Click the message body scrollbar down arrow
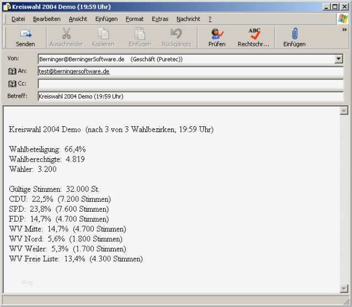This screenshot has height=307, width=352. click(x=344, y=288)
